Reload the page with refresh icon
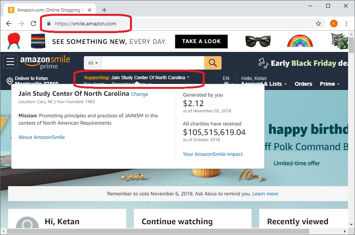This screenshot has height=235, width=355. point(33,23)
